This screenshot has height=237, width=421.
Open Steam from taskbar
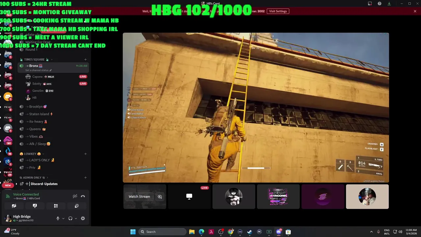point(250,232)
